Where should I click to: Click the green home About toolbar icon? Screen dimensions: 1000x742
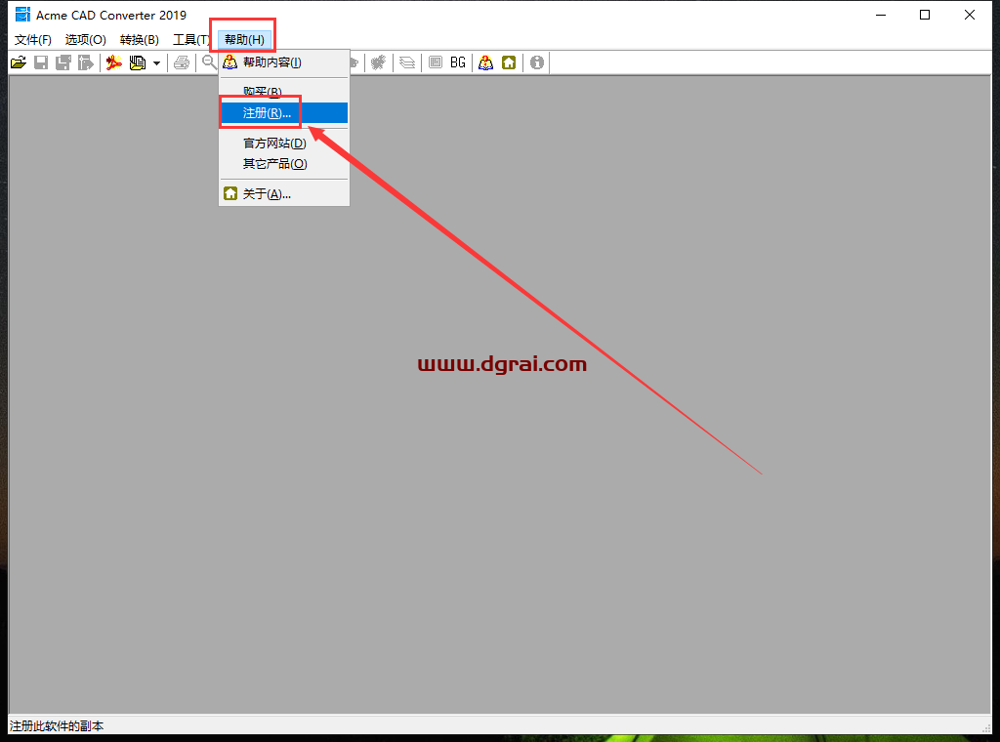tap(509, 62)
